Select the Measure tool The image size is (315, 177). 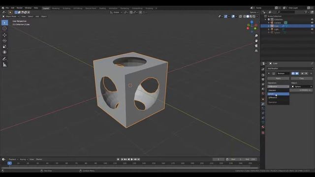point(4,64)
